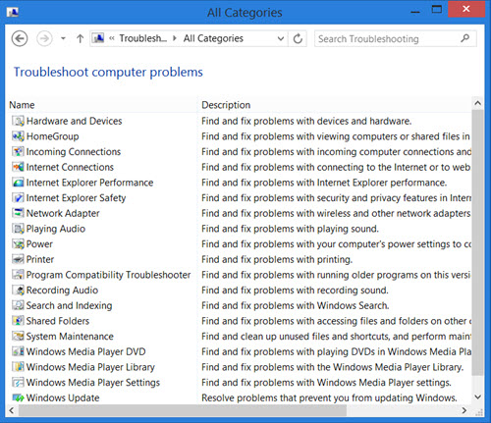Image resolution: width=491 pixels, height=423 pixels.
Task: Click the Hardware and Devices troubleshooter icon
Action: tap(18, 121)
